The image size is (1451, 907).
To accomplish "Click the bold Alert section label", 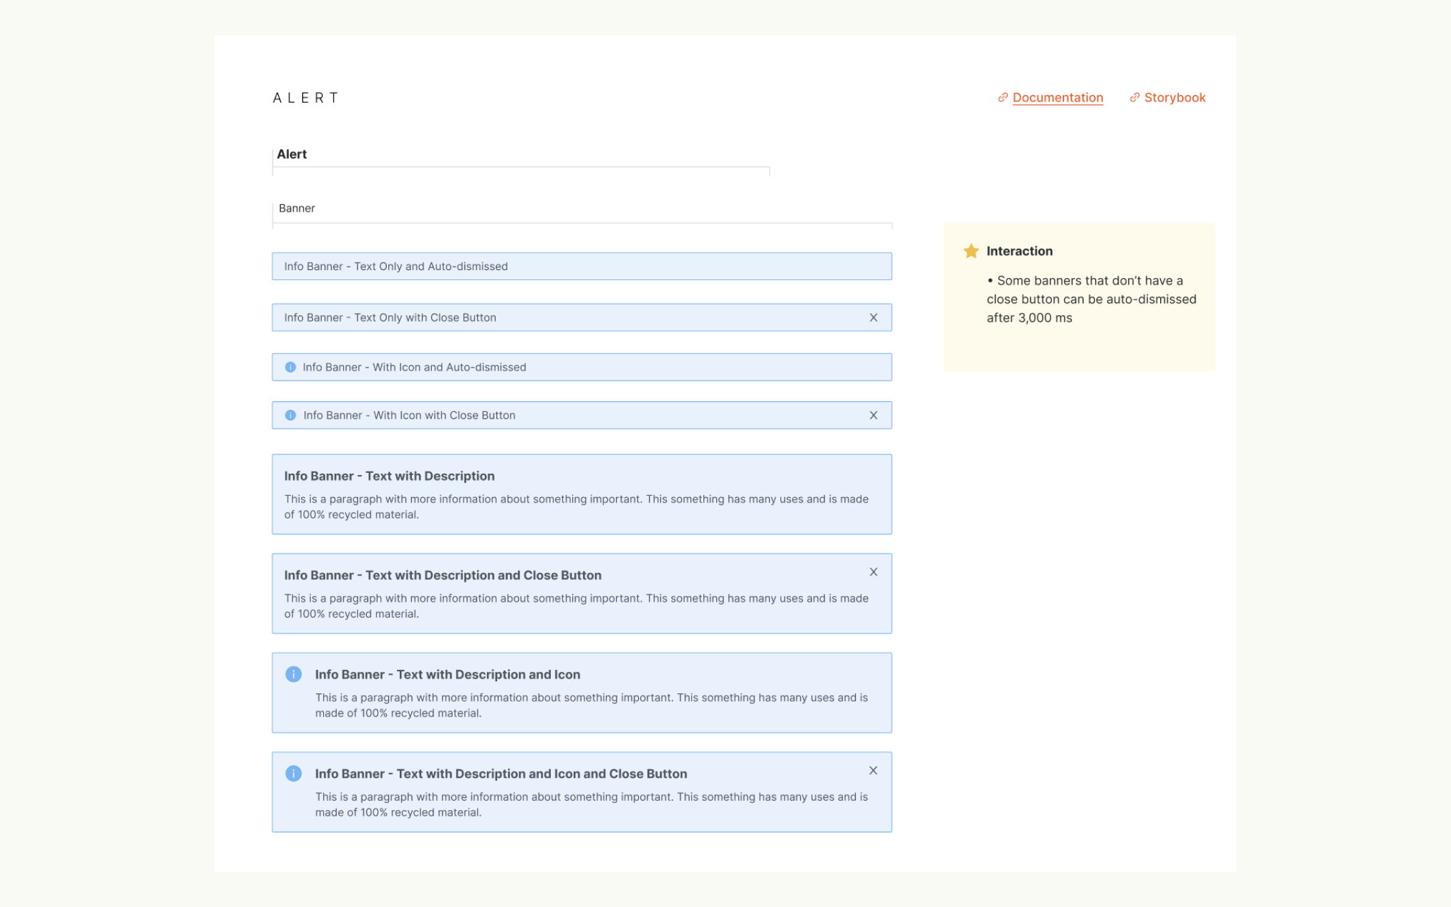I will coord(292,155).
